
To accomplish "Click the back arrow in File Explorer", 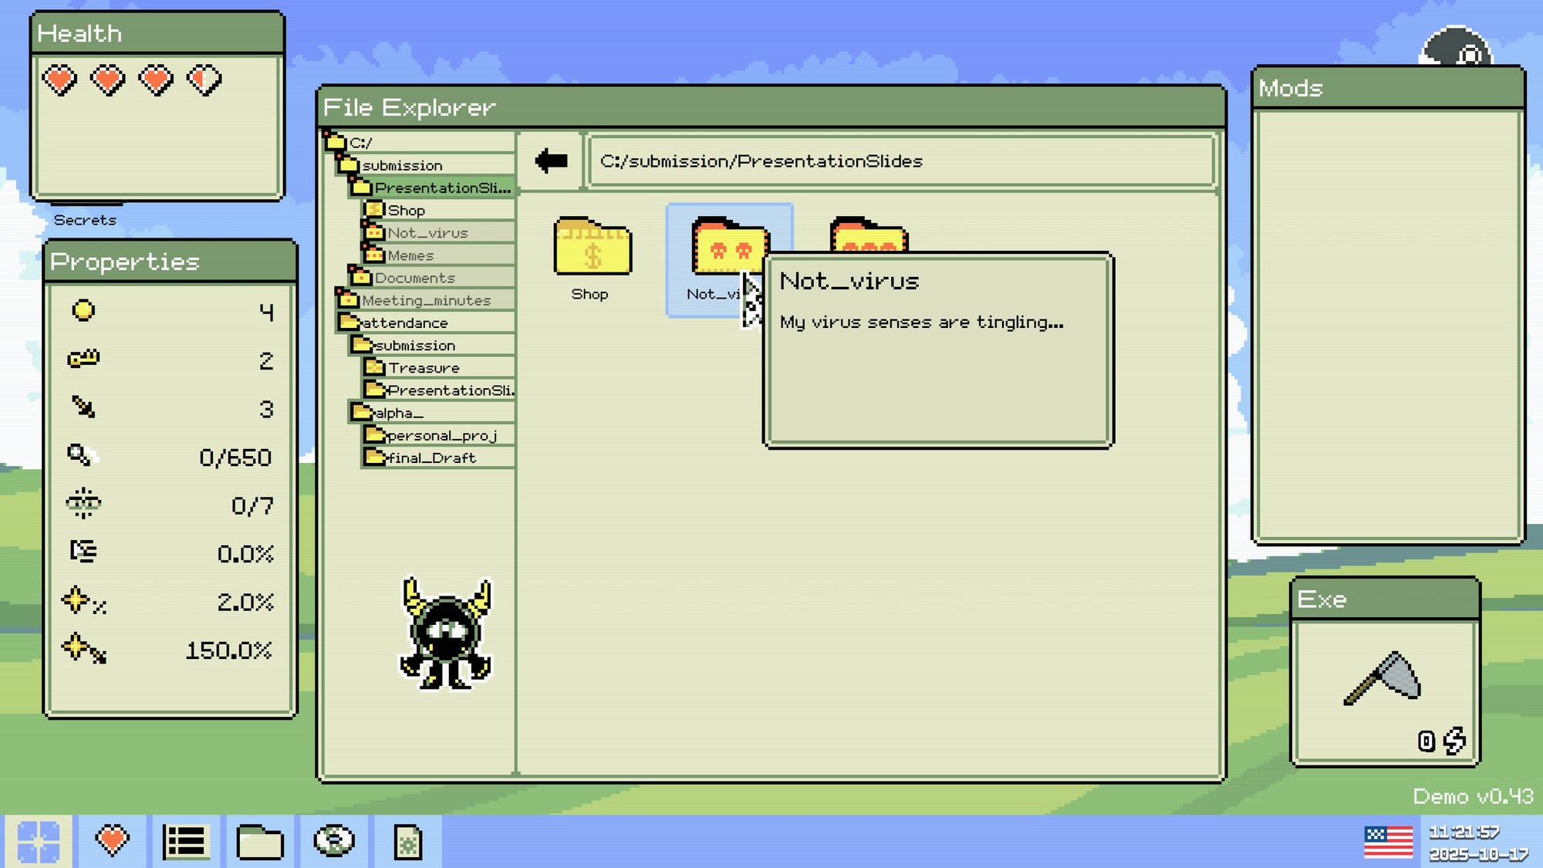I will coord(551,160).
